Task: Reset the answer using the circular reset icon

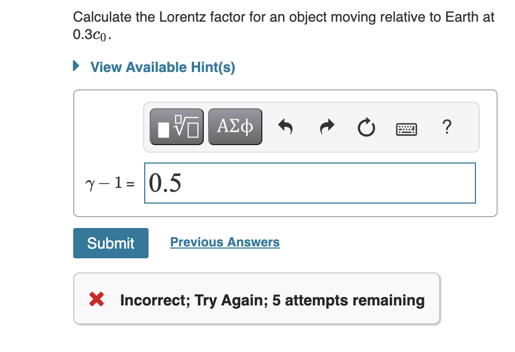Action: [x=366, y=126]
